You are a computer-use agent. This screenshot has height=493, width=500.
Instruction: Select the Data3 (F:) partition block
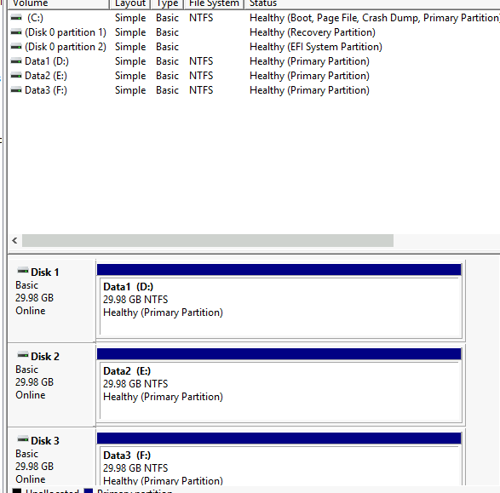(x=279, y=466)
